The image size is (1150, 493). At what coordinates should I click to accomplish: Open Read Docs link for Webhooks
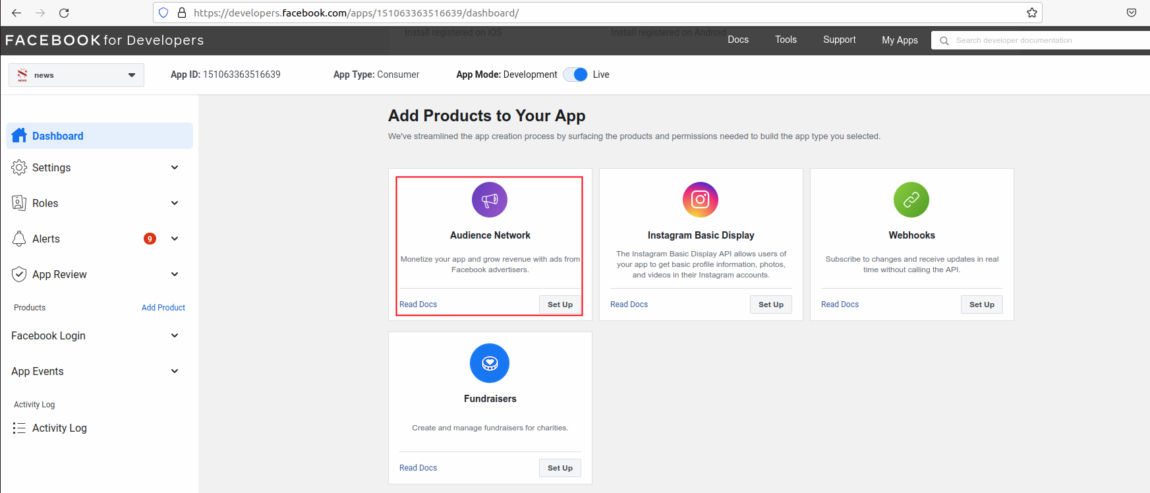coord(840,304)
